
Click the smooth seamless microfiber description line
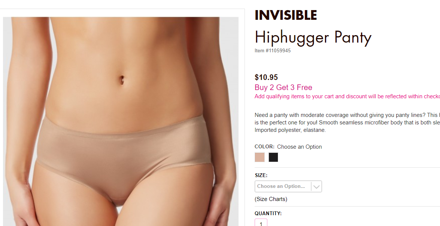pyautogui.click(x=347, y=123)
